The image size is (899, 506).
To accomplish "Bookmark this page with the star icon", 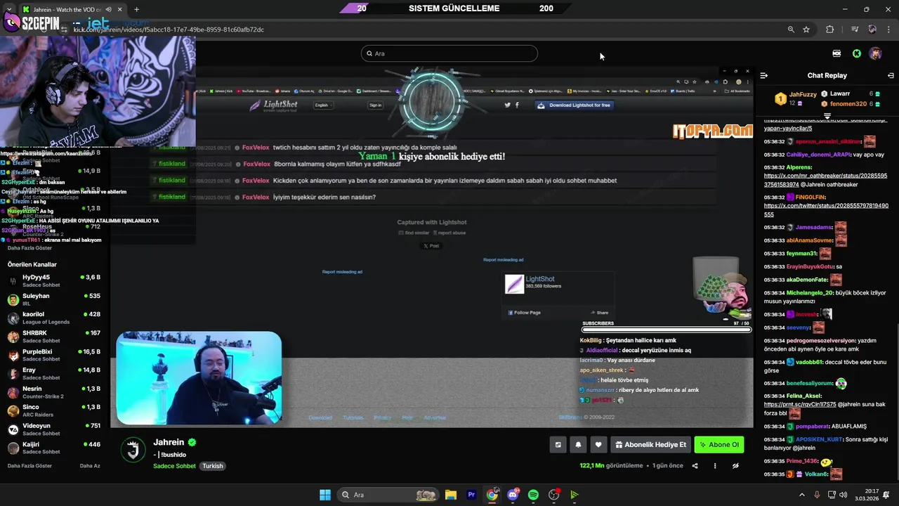I will point(806,30).
